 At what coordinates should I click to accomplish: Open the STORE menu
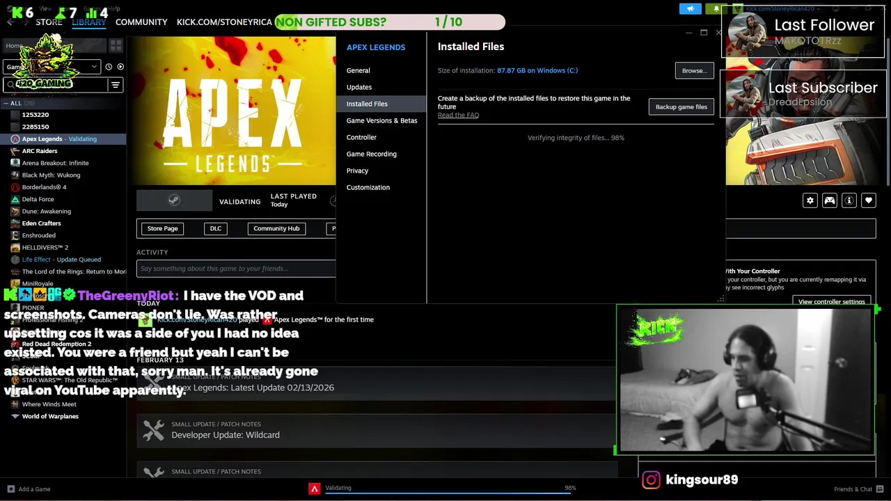(x=49, y=22)
